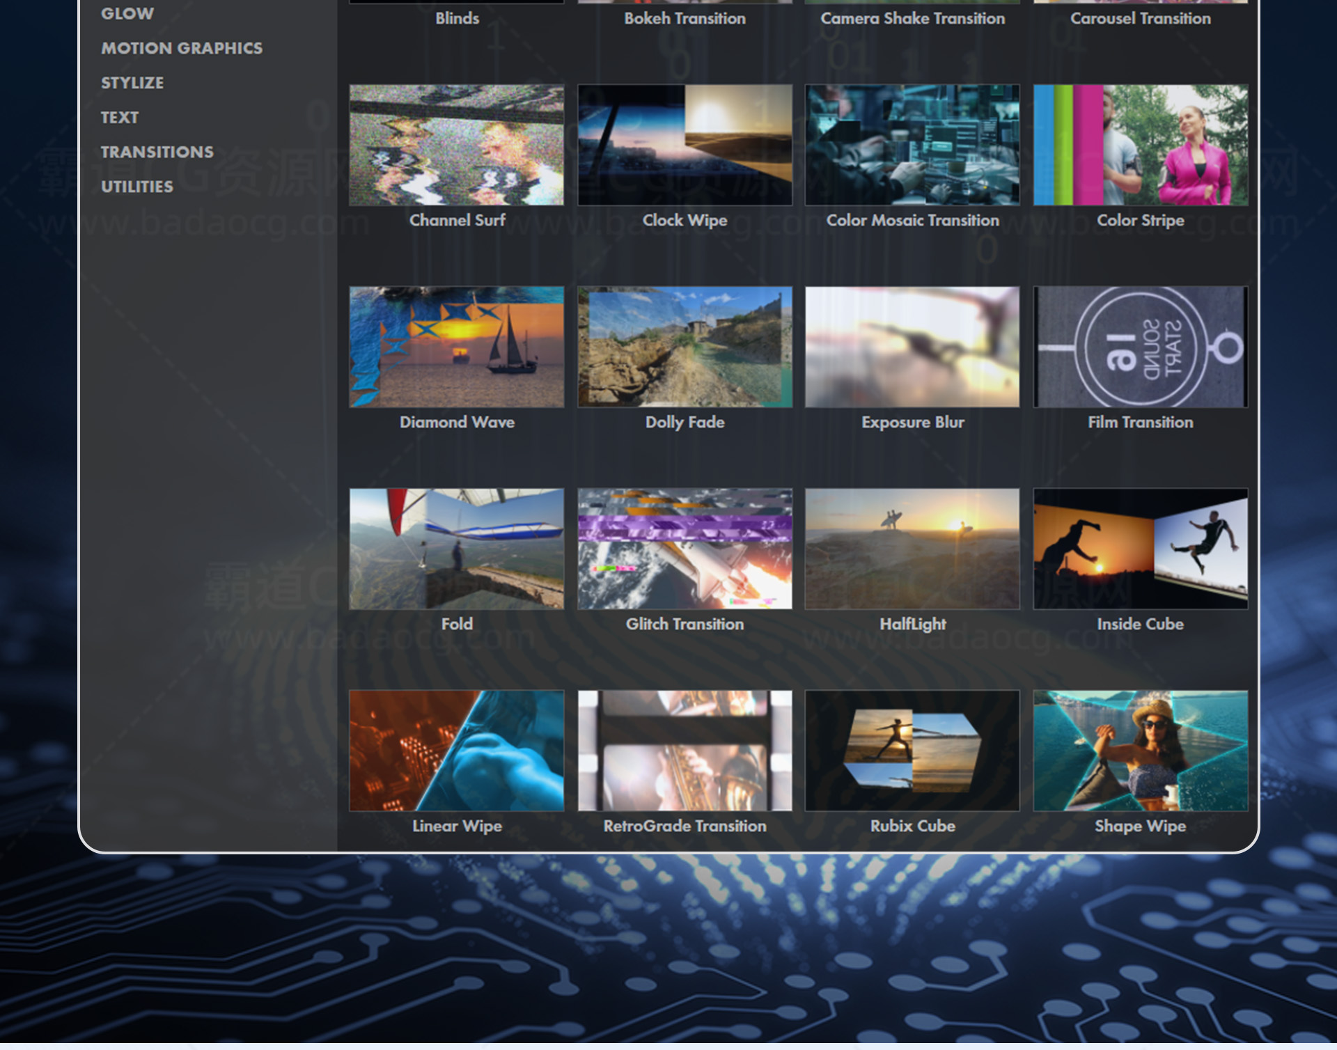This screenshot has width=1337, height=1050.
Task: Pick the Dolly Fade transition thumbnail
Action: coord(685,347)
